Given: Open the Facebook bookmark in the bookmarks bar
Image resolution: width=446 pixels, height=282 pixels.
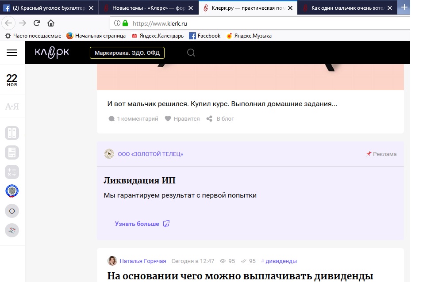Looking at the screenshot, I should (x=204, y=36).
